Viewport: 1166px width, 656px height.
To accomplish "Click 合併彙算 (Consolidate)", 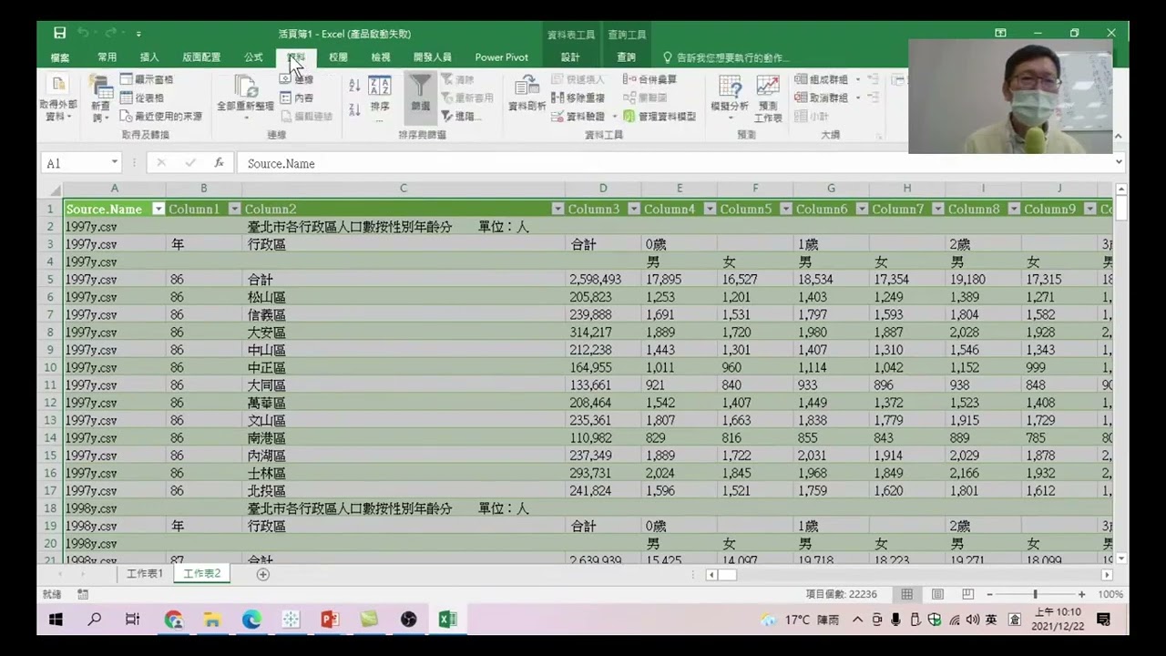I will 649,80.
